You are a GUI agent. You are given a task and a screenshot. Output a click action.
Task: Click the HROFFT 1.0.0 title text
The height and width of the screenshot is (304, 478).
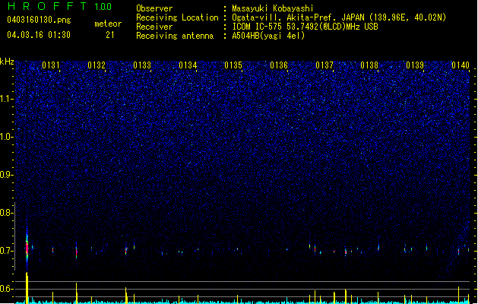pos(60,6)
